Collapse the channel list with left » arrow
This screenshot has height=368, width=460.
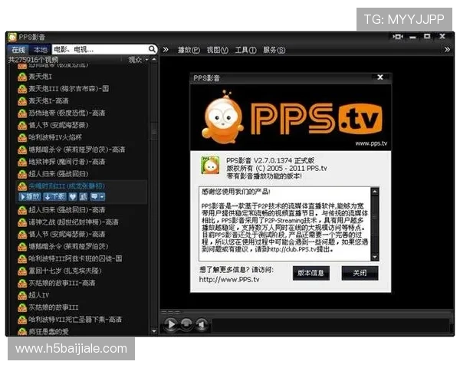tap(166, 50)
